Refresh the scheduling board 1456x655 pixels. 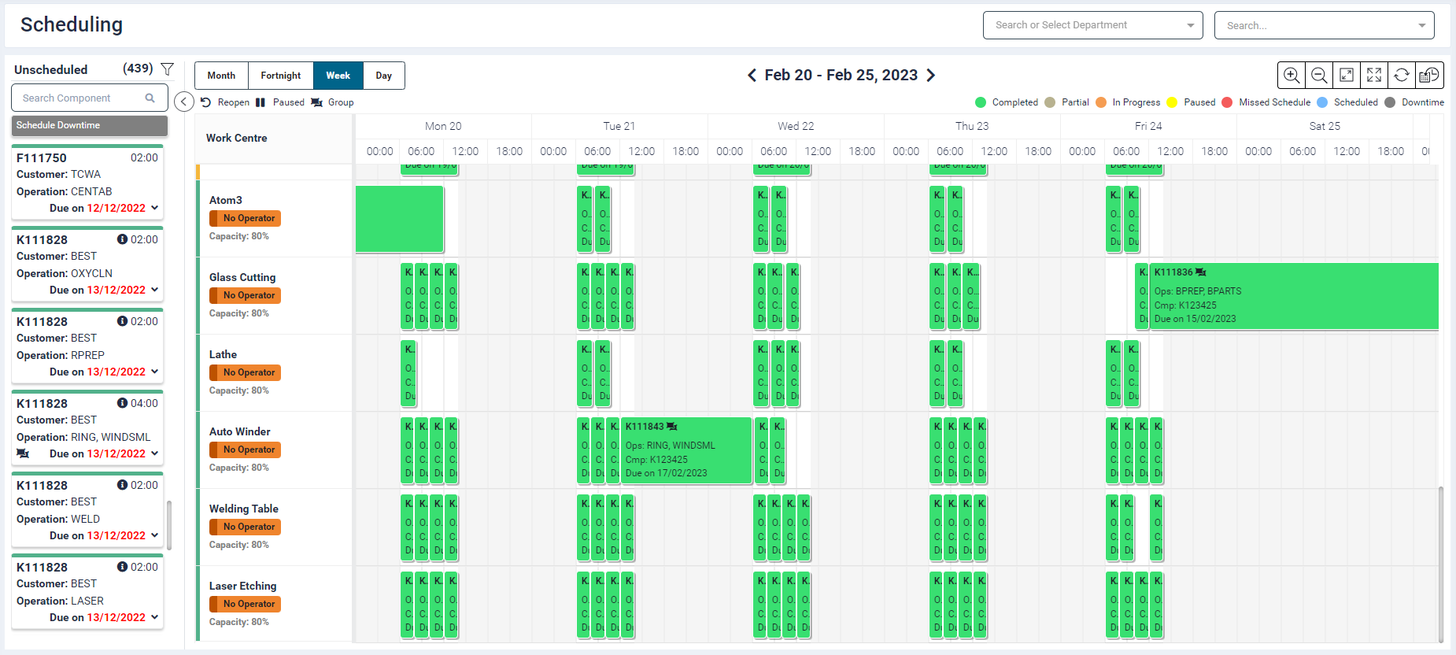(x=1402, y=76)
